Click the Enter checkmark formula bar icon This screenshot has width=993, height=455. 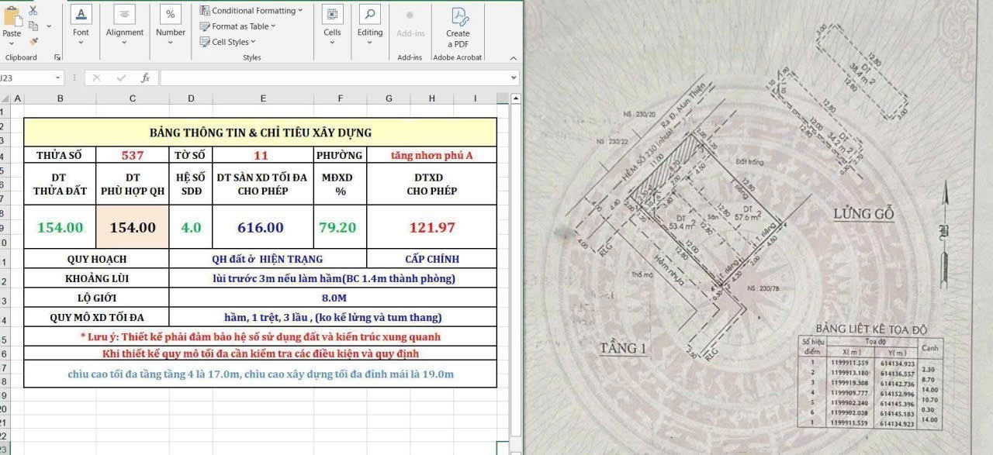click(121, 78)
